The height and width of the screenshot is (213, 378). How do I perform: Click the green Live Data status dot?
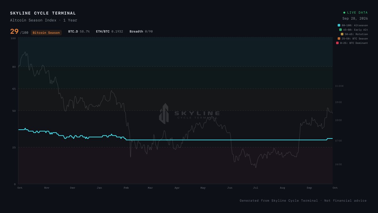click(344, 13)
